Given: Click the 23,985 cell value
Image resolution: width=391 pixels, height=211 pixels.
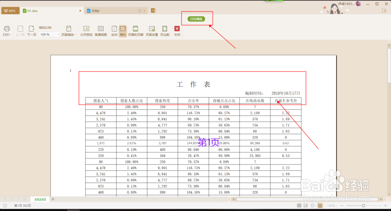Looking at the screenshot, I should (x=255, y=156).
